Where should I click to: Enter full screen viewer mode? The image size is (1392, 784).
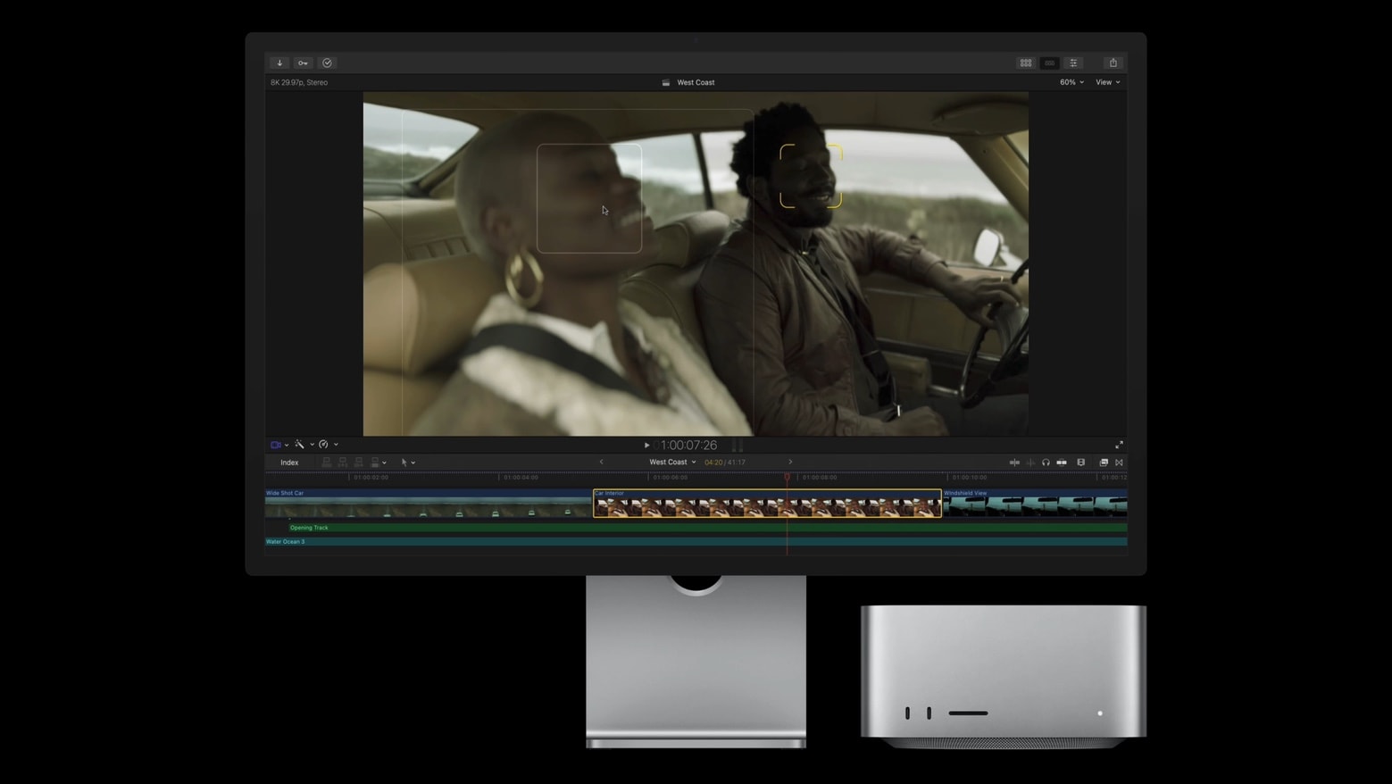(x=1119, y=445)
